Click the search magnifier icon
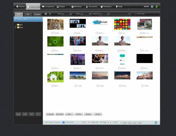Image resolution: width=176 pixels, height=136 pixels. [129, 14]
